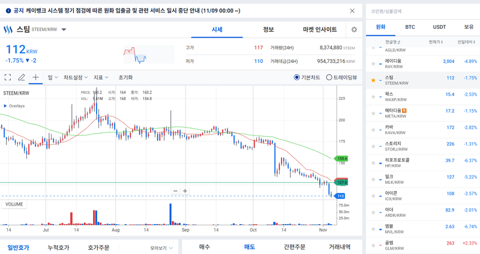This screenshot has height=254, width=480.
Task: Activate the crosshair cursor tool
Action: [x=35, y=77]
